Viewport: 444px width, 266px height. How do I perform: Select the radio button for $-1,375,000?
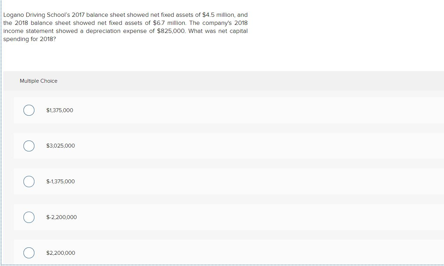pos(29,182)
